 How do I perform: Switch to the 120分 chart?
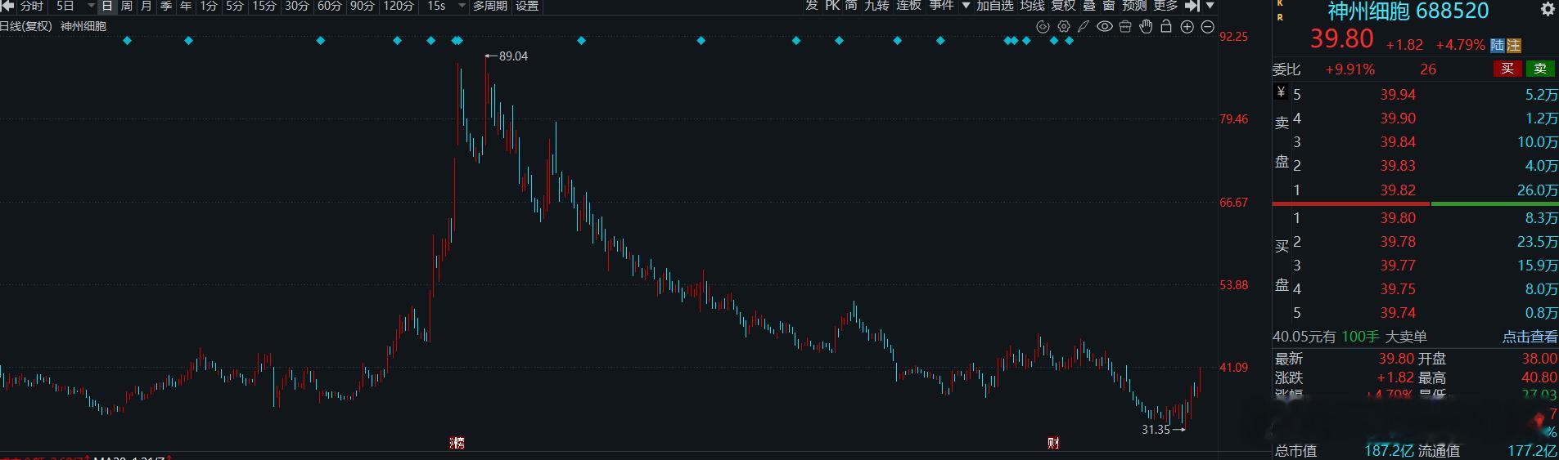[x=399, y=6]
